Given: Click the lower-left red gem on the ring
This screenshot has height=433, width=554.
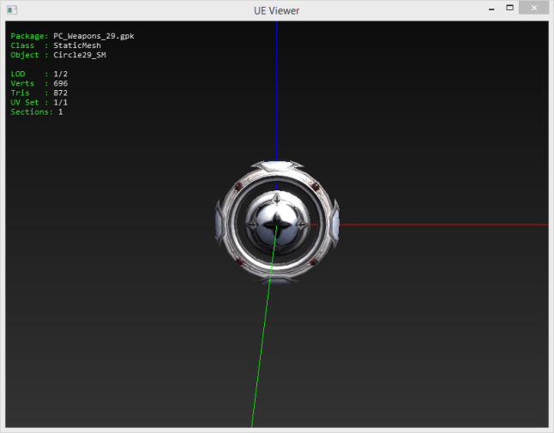Looking at the screenshot, I should click(238, 261).
